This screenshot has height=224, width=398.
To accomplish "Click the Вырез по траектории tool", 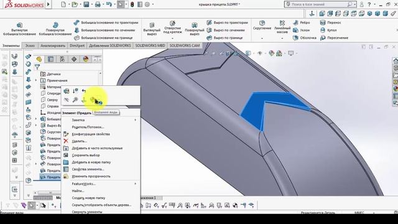I will pos(228,22).
